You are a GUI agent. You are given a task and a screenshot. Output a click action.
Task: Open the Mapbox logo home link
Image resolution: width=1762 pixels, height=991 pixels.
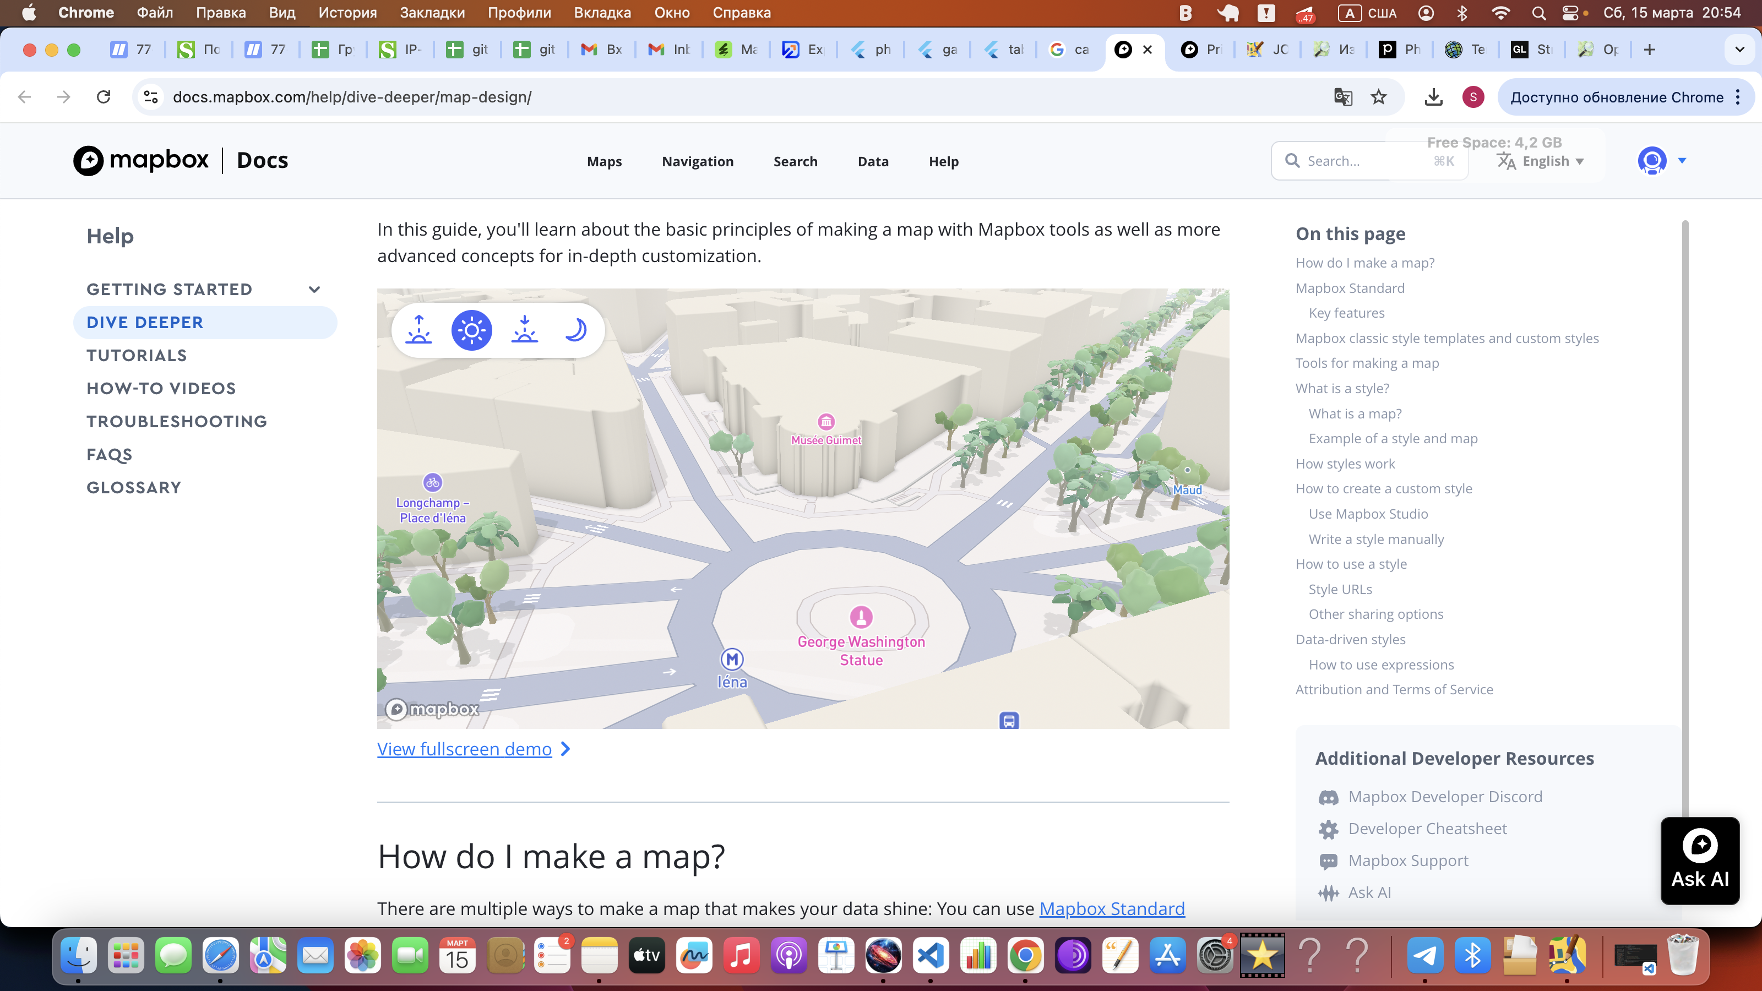pos(141,161)
